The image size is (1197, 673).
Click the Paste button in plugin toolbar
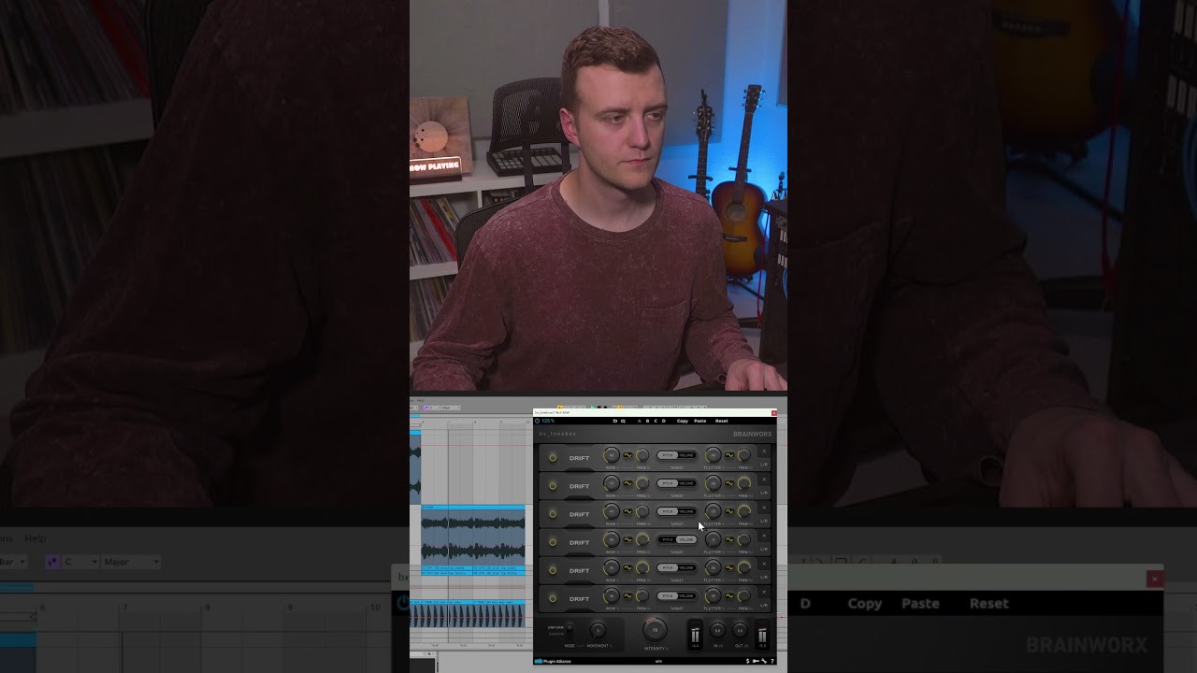[700, 421]
